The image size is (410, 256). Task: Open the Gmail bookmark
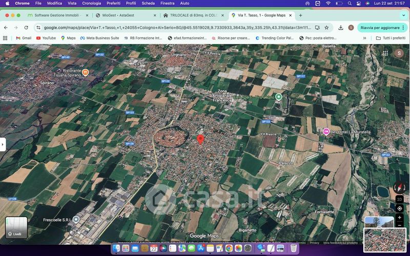coord(23,38)
